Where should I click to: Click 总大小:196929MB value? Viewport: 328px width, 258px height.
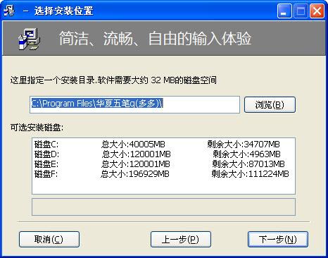[135, 174]
